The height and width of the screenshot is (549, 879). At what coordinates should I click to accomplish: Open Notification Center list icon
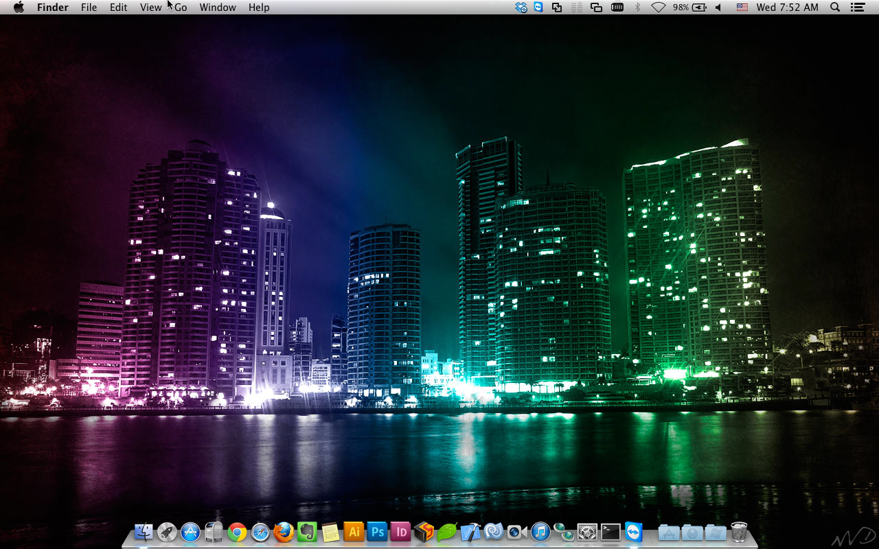[x=857, y=7]
